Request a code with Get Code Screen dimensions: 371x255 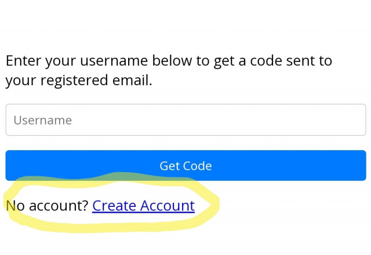coord(185,166)
